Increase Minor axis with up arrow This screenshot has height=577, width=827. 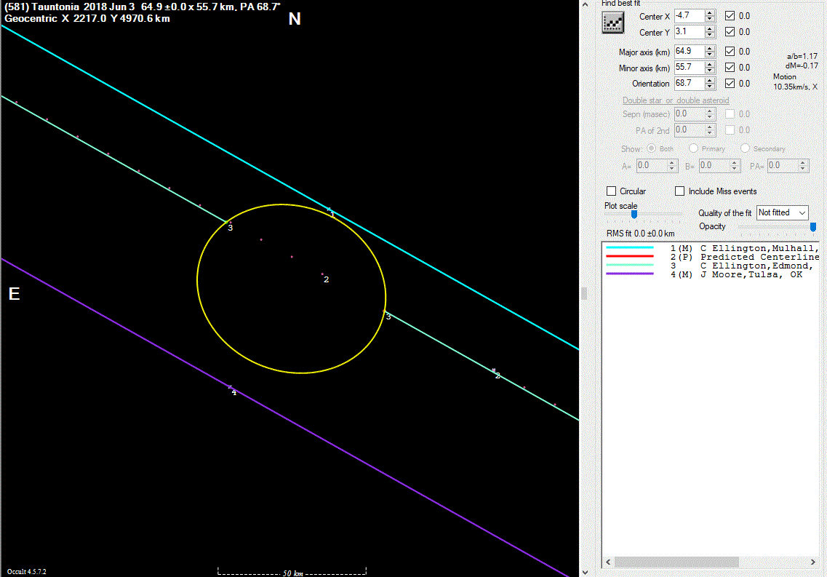710,64
